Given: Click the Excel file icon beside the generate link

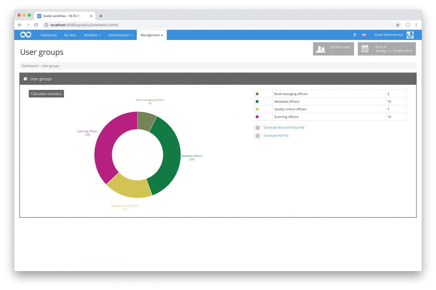Looking at the screenshot, I should (x=258, y=128).
